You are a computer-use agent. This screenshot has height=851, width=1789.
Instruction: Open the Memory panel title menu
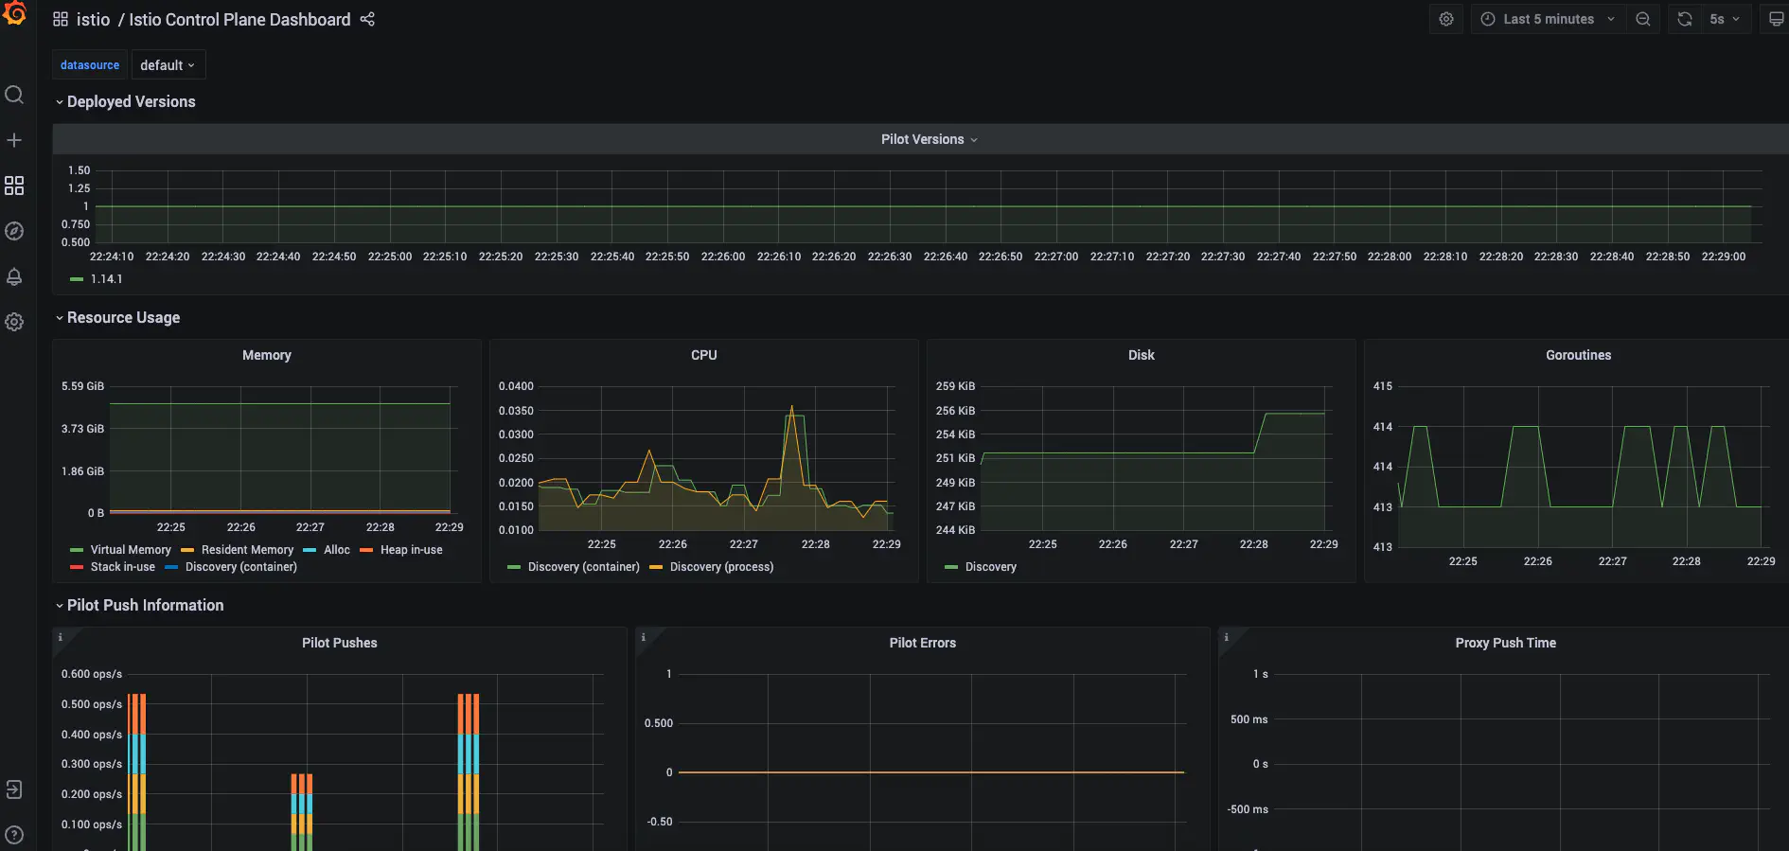click(267, 355)
